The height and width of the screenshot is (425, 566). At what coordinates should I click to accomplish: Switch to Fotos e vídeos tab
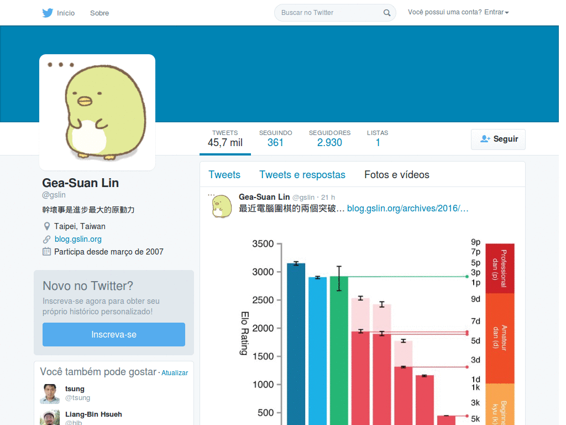(x=397, y=175)
